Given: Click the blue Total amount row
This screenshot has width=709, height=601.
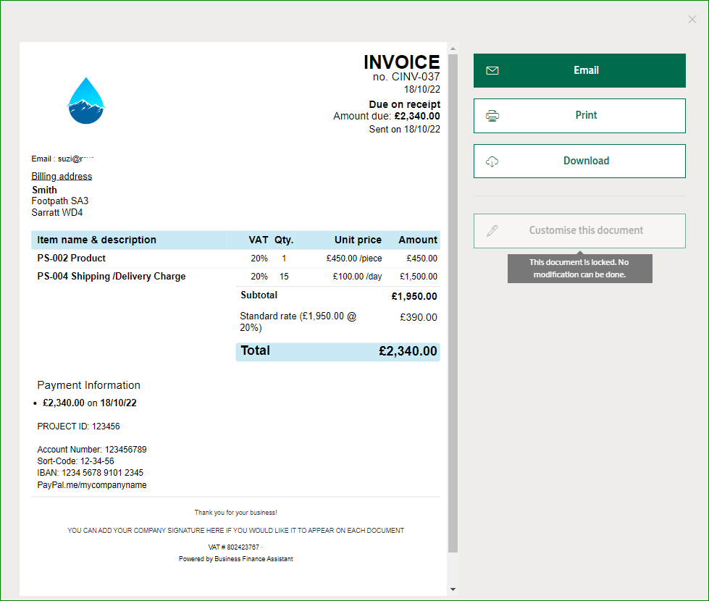Looking at the screenshot, I should pos(337,351).
